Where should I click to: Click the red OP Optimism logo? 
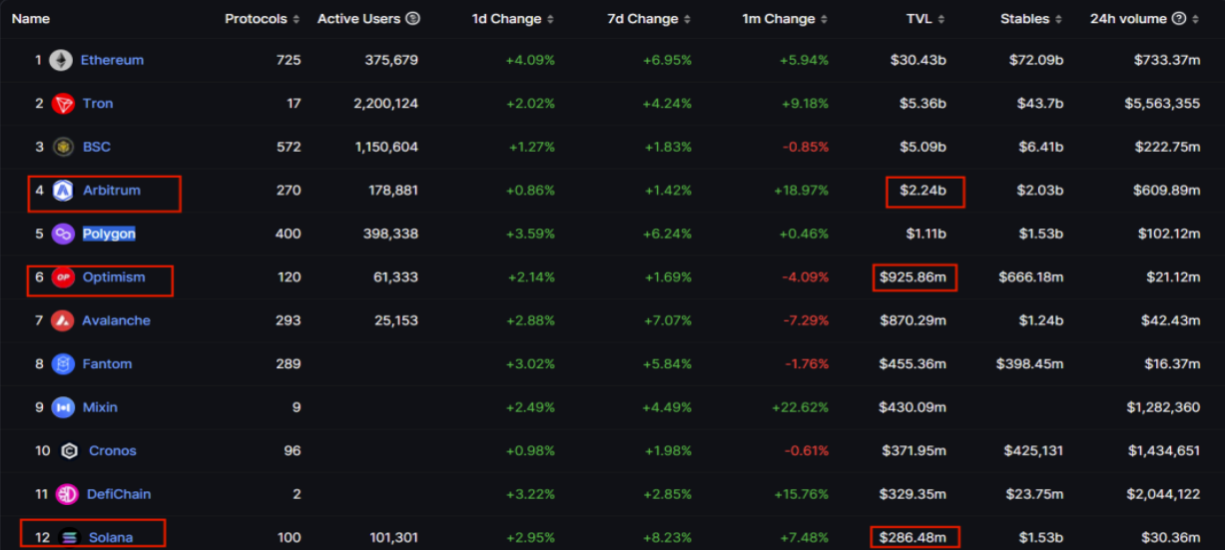(63, 277)
